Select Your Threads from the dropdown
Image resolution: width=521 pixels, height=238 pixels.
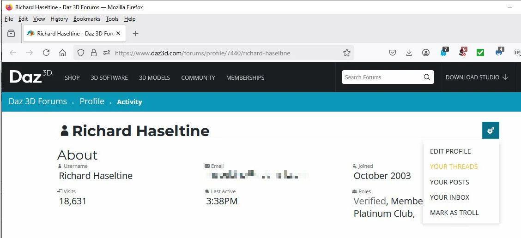click(x=454, y=167)
